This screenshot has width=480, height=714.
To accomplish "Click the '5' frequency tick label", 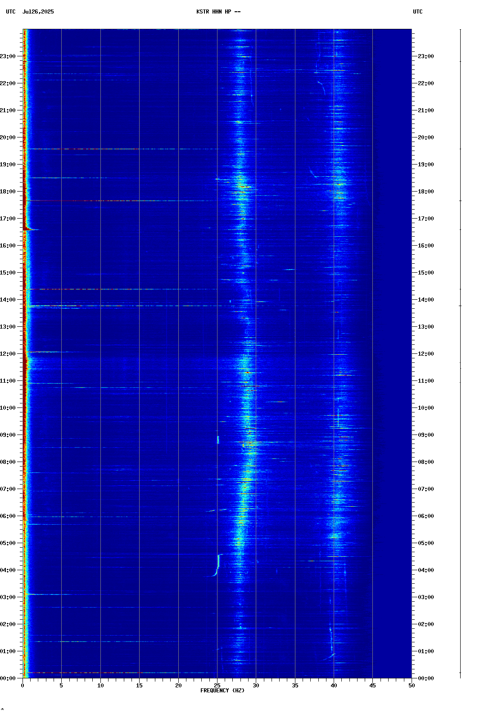I will 61,686.
